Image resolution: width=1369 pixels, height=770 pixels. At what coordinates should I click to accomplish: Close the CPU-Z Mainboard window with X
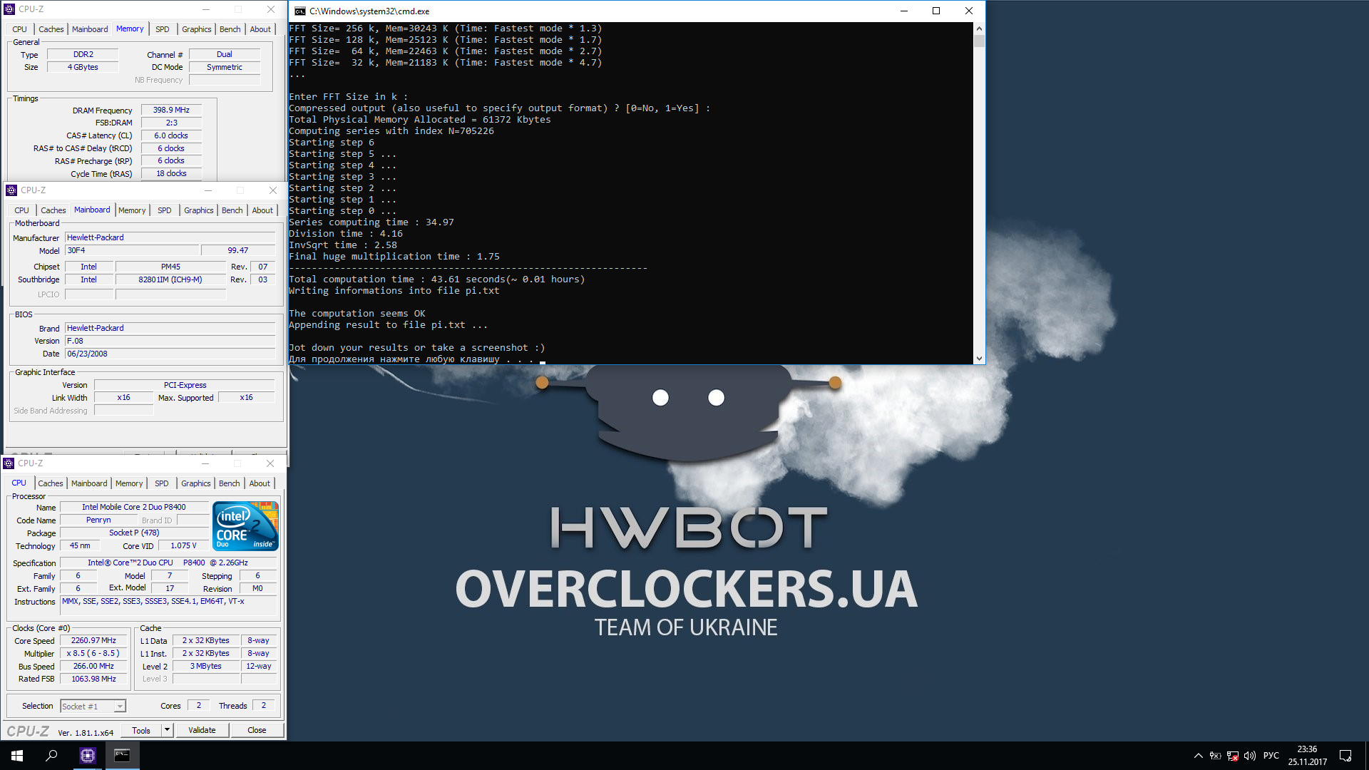coord(272,190)
